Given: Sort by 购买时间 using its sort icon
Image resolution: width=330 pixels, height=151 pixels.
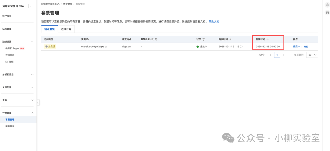Looking at the screenshot, I should click(230, 39).
